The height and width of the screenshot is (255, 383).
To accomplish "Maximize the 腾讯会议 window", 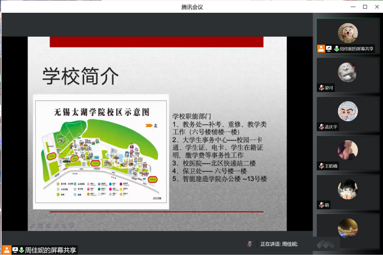I will pos(365,7).
